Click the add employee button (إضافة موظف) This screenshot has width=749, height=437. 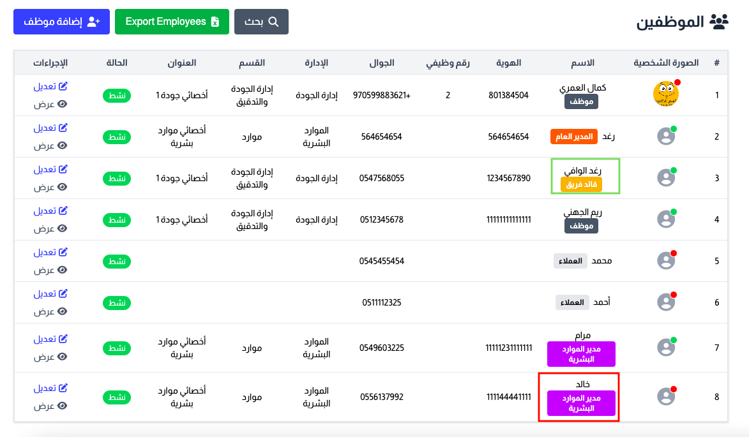tap(61, 22)
